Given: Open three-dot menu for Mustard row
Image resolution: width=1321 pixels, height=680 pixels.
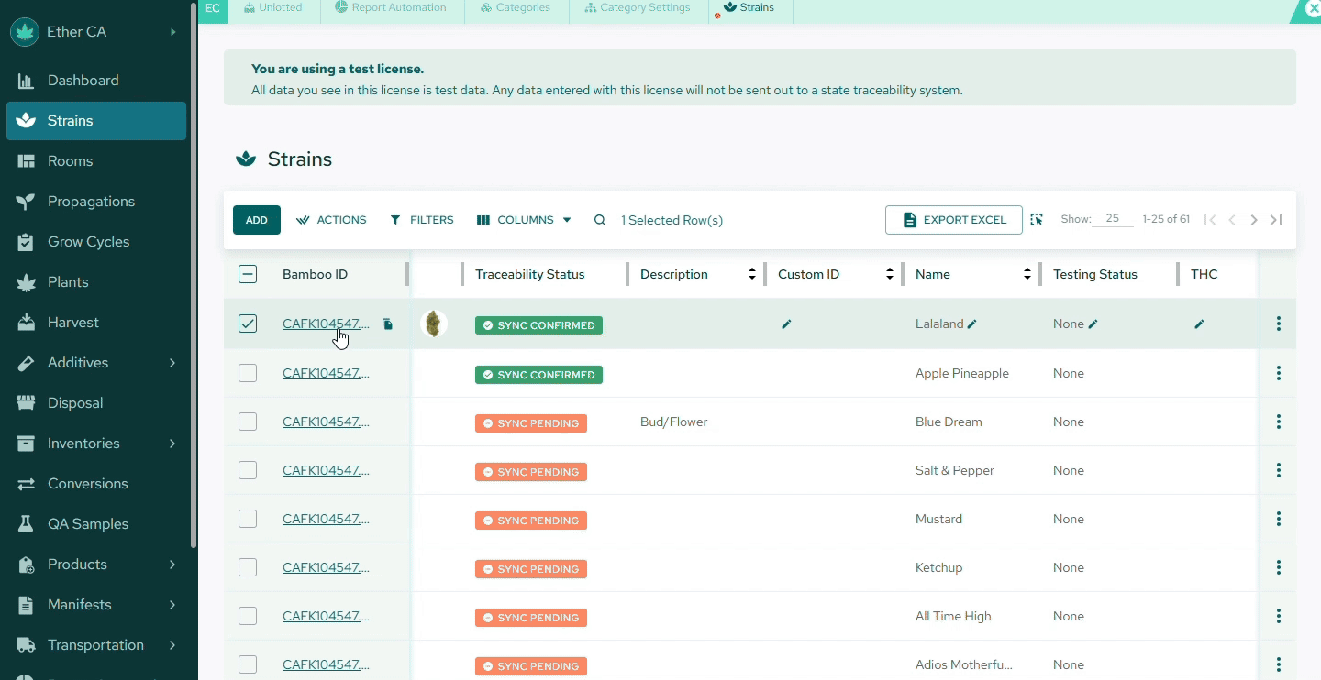Looking at the screenshot, I should (1279, 519).
